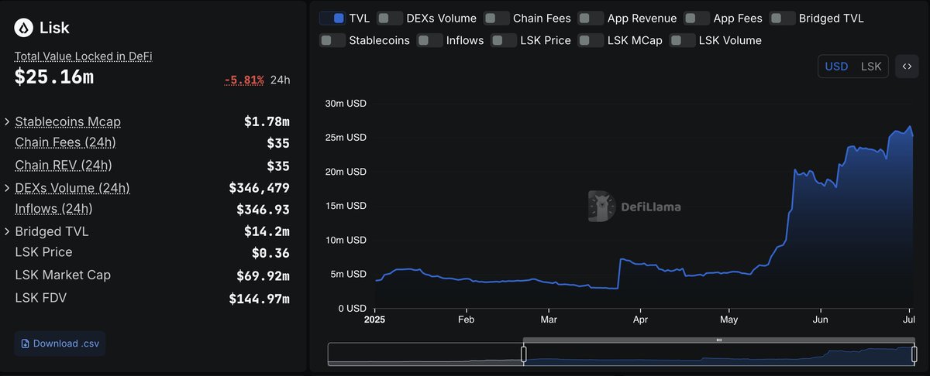Viewport: 930px width, 376px height.
Task: Click the 30m USD axis label
Action: click(345, 103)
